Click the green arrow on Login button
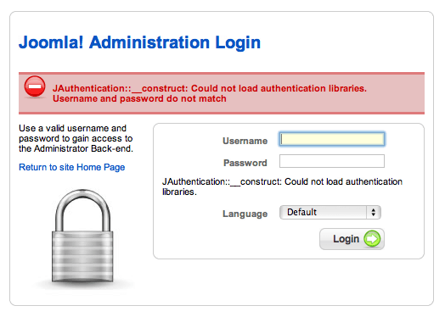445x317 pixels. point(372,238)
